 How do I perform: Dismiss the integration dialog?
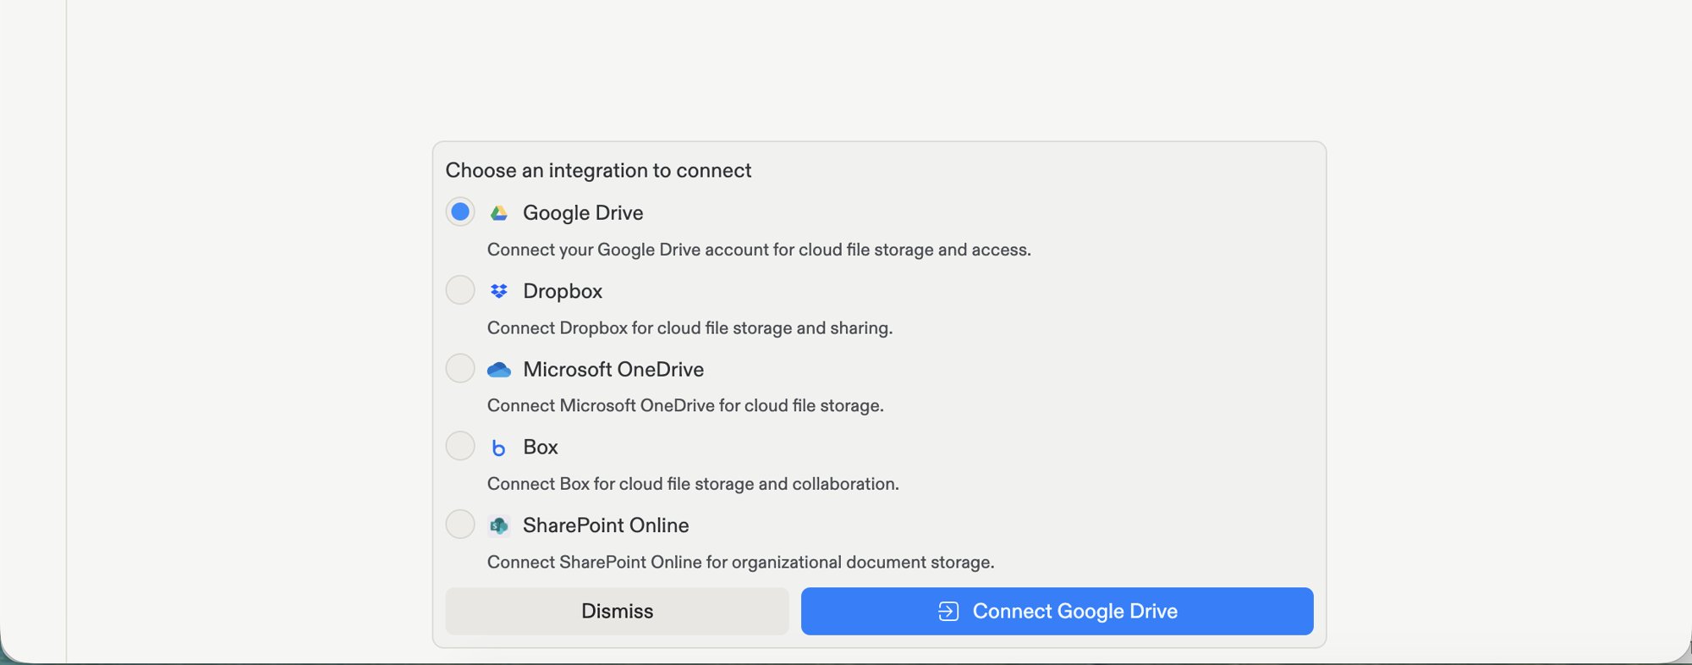pos(618,611)
